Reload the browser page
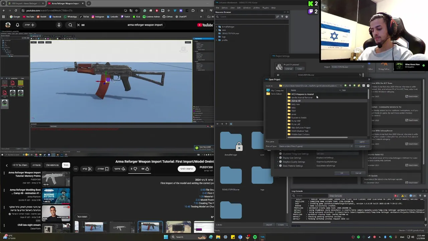The height and width of the screenshot is (241, 428). [x=16, y=10]
